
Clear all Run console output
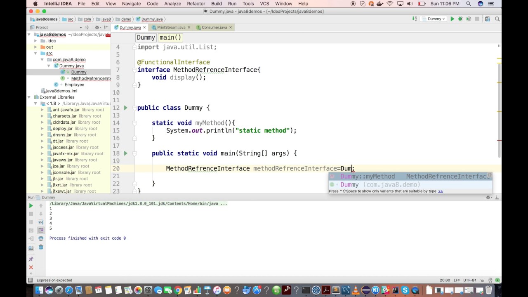41,247
